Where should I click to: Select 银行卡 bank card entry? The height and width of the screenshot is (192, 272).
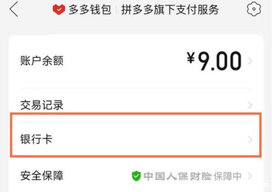tap(36, 139)
